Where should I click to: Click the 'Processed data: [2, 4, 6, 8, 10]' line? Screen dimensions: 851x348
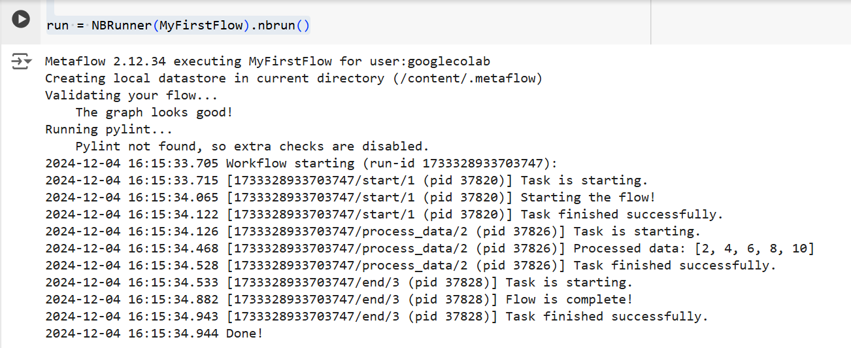tap(430, 249)
